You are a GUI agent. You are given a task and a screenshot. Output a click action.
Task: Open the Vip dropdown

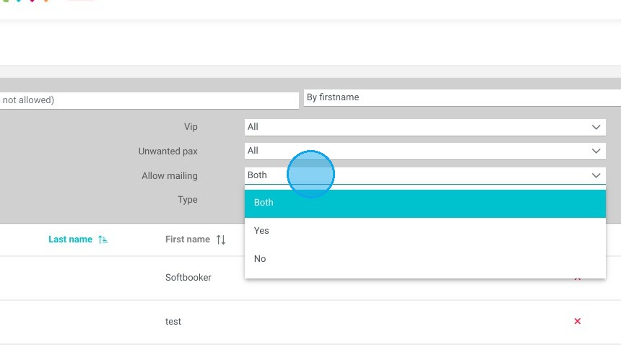click(425, 127)
